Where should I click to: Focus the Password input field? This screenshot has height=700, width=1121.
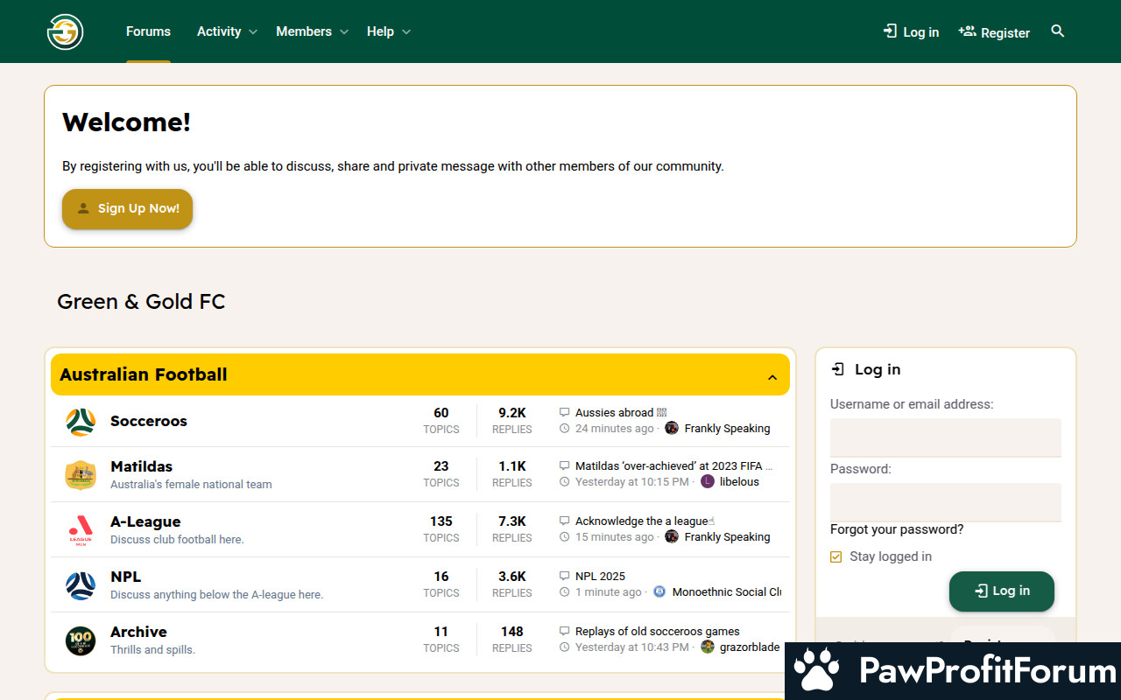point(945,501)
